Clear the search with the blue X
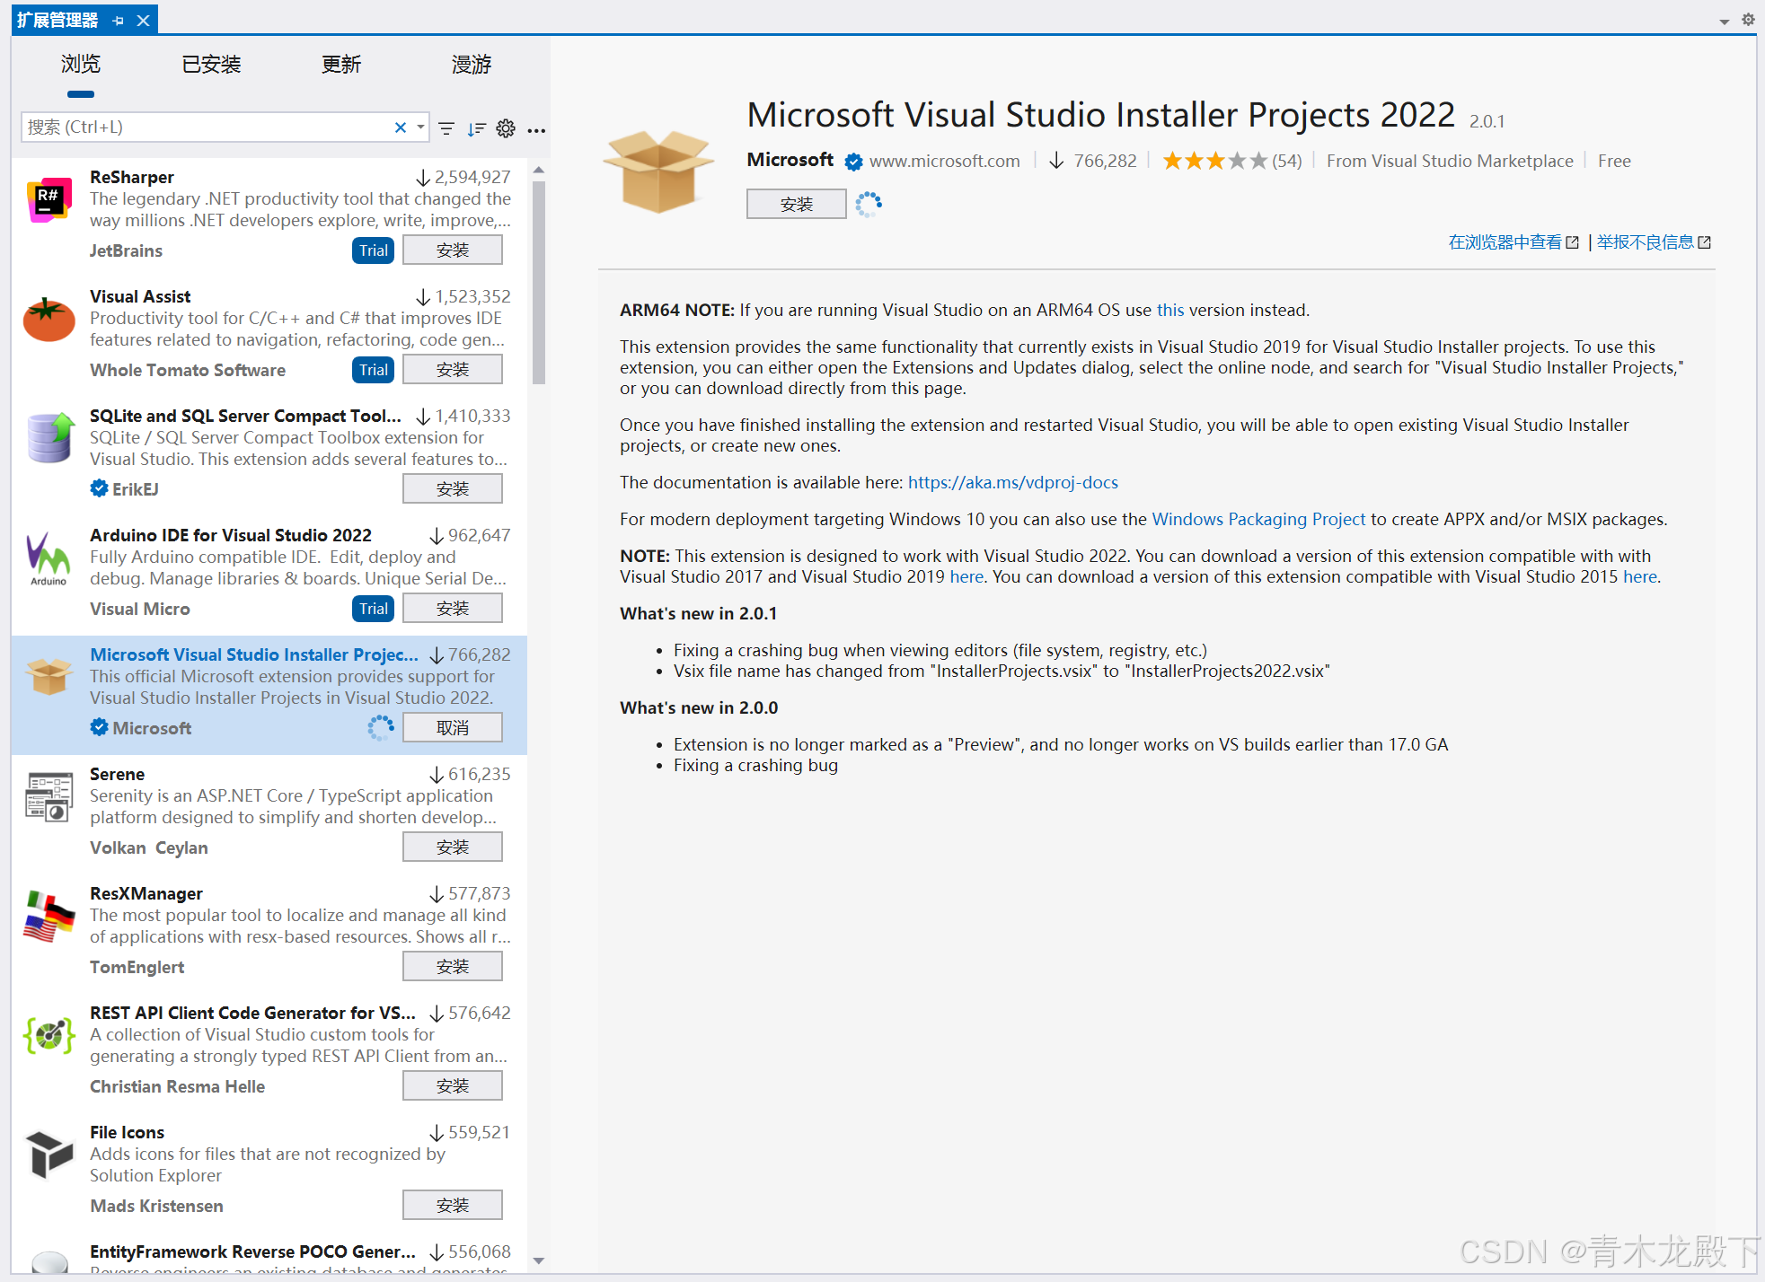Viewport: 1765px width, 1282px height. 401,127
